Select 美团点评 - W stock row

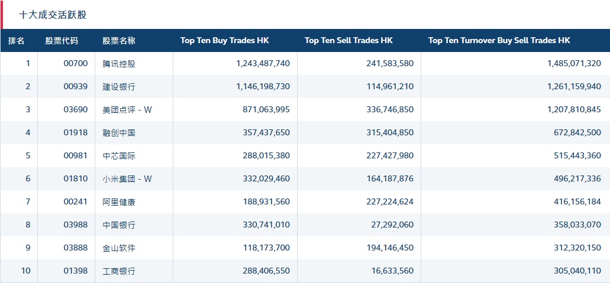tap(127, 110)
